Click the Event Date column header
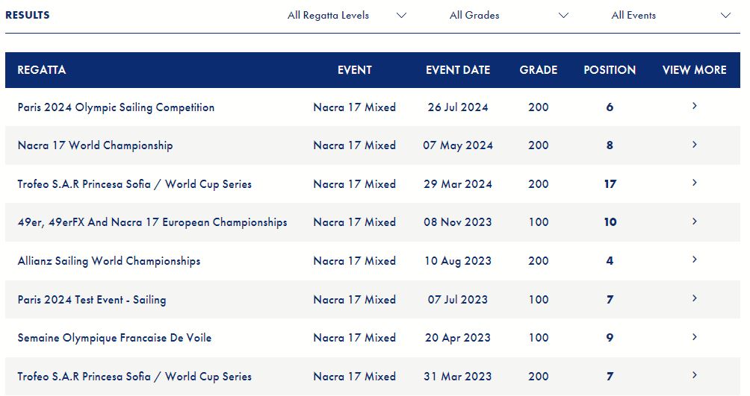Screen dimensions: 750x396 pyautogui.click(x=458, y=70)
